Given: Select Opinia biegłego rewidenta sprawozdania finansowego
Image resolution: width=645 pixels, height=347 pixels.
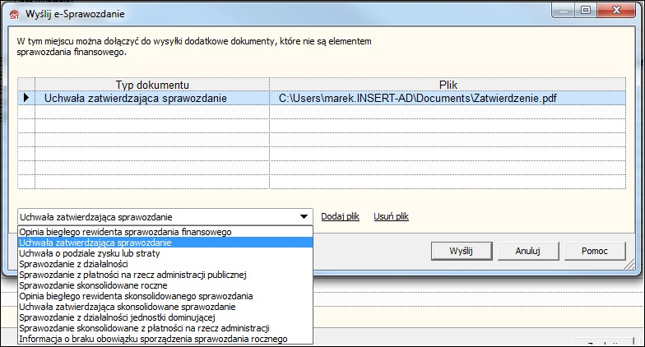Looking at the screenshot, I should 165,232.
